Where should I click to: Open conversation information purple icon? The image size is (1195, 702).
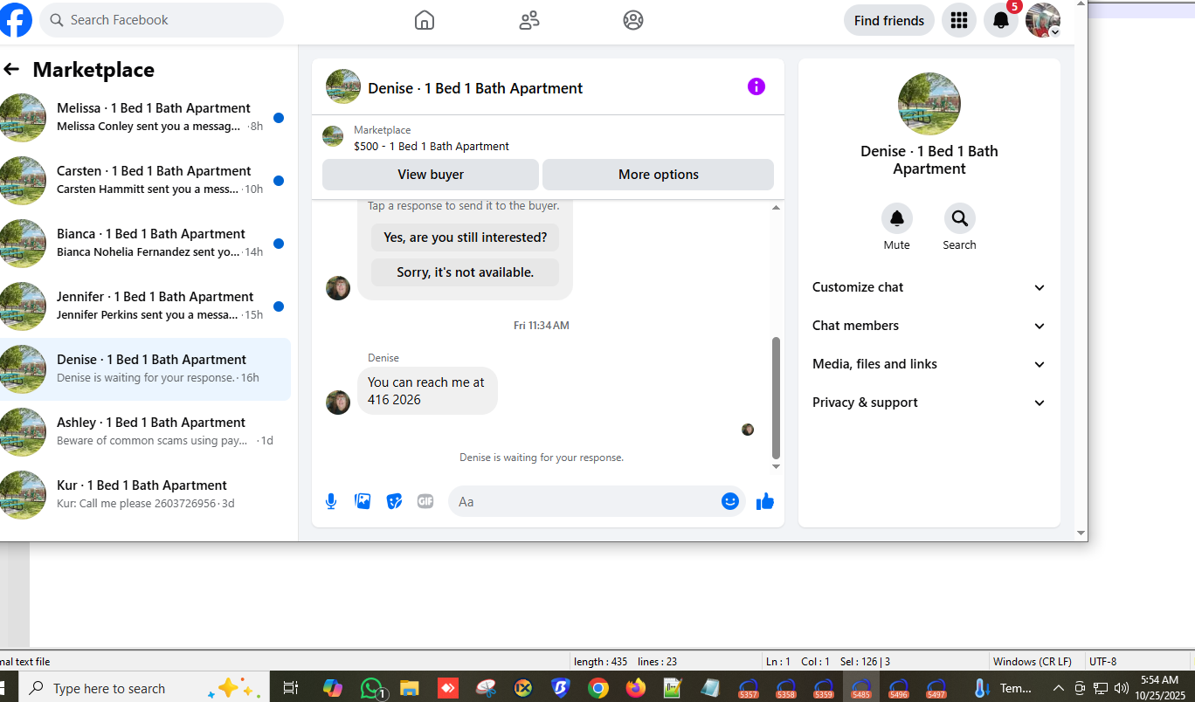[756, 86]
